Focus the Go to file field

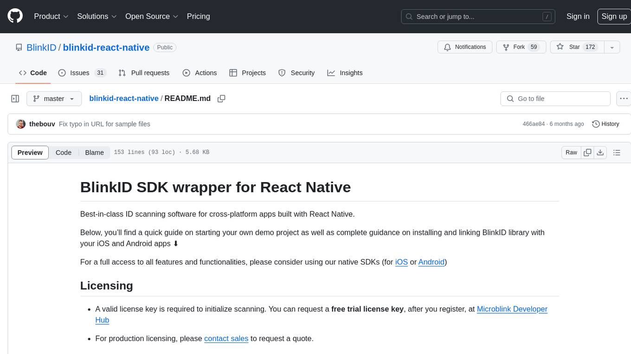(x=555, y=99)
